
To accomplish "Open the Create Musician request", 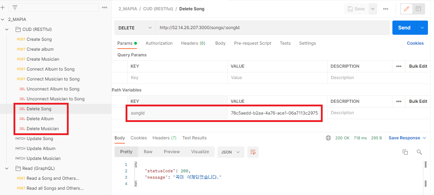I will tap(43, 59).
